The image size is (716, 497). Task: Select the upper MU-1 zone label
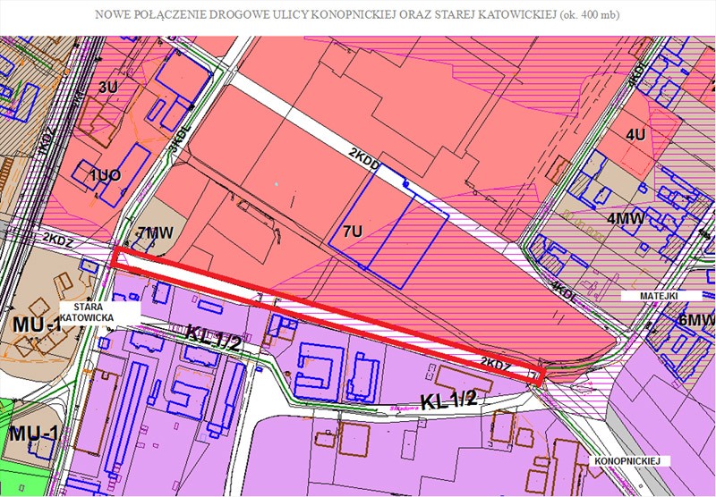36,322
